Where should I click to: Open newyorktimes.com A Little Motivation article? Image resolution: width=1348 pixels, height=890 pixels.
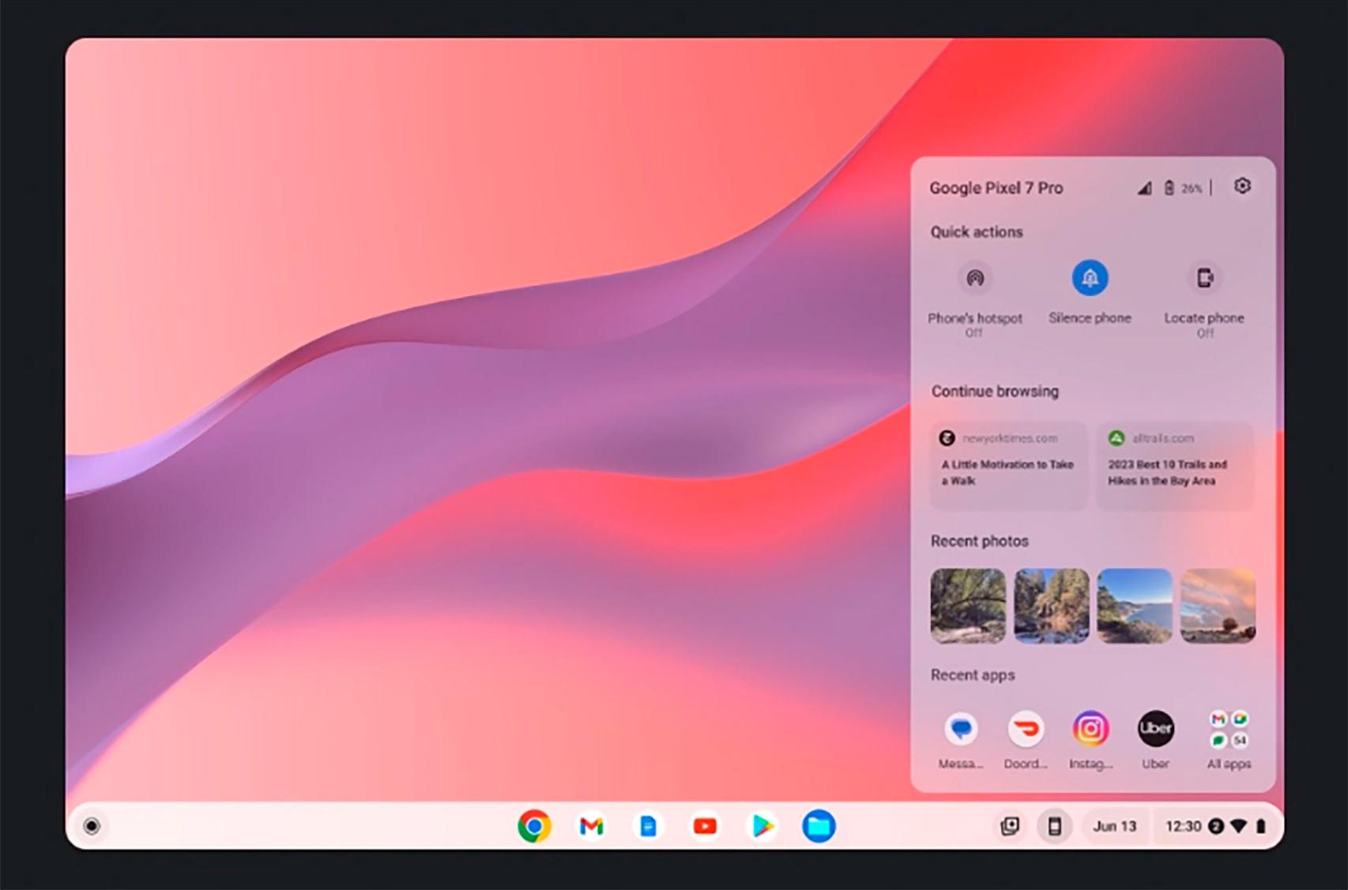point(1009,466)
